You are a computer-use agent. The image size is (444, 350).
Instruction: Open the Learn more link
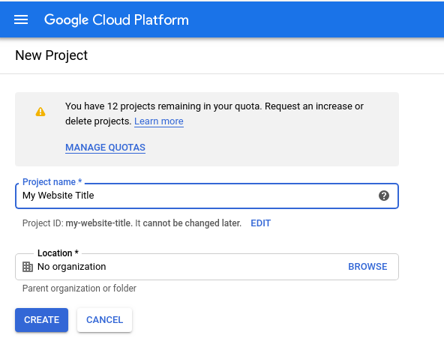coord(159,121)
